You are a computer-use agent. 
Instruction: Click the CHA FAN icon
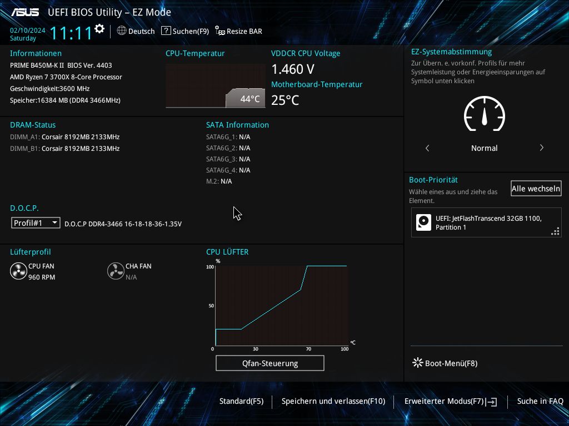pos(116,271)
